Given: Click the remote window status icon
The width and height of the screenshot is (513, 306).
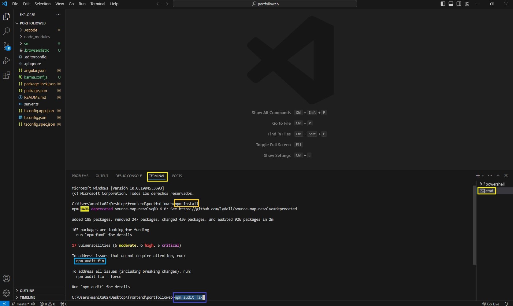Looking at the screenshot, I should click(5, 304).
